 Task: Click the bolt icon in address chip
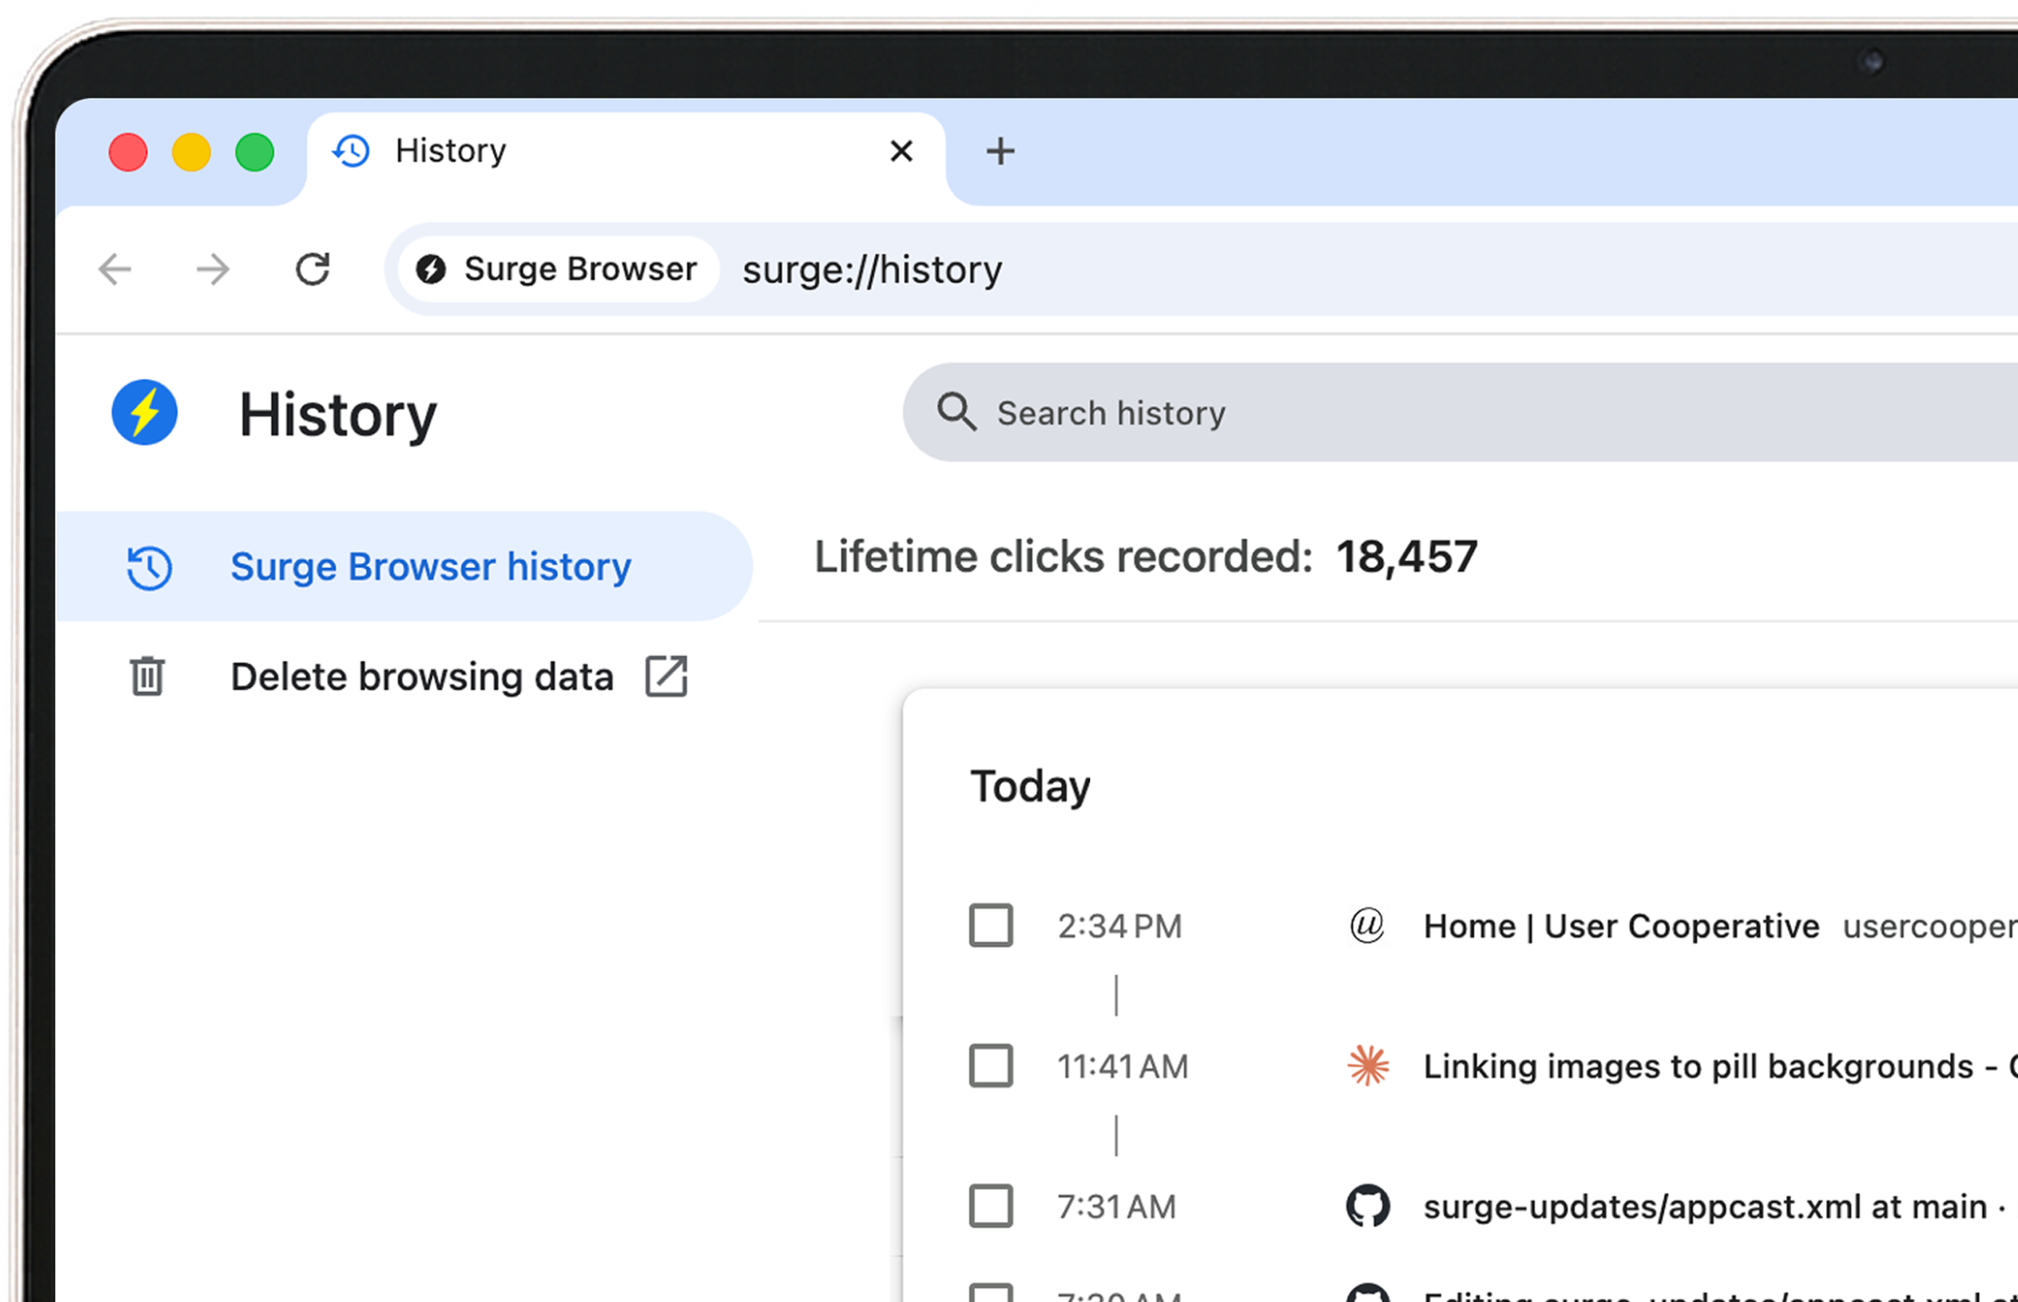tap(432, 270)
